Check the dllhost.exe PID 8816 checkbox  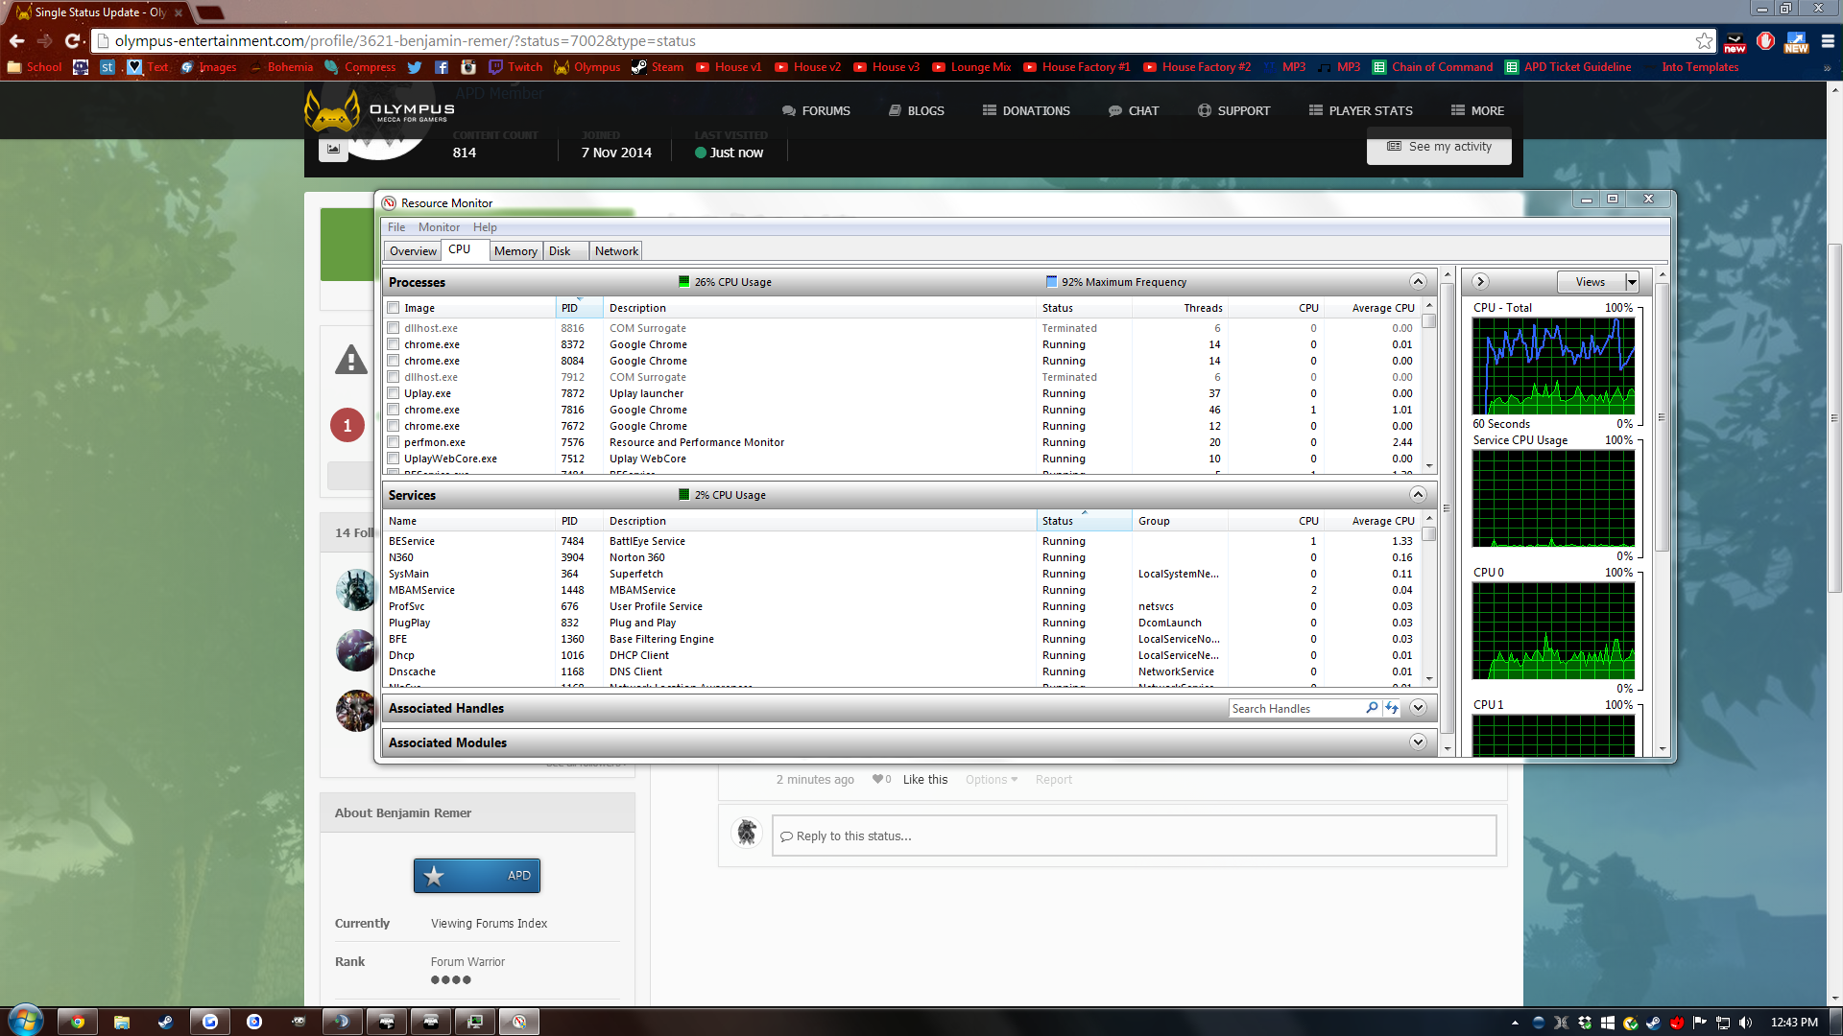click(394, 328)
